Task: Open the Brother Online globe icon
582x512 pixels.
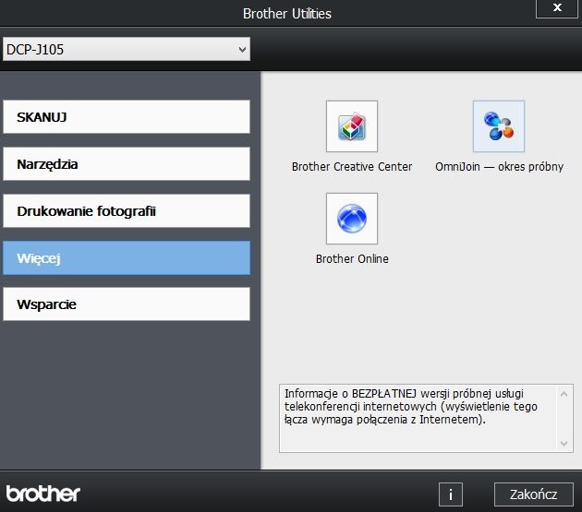Action: click(352, 219)
